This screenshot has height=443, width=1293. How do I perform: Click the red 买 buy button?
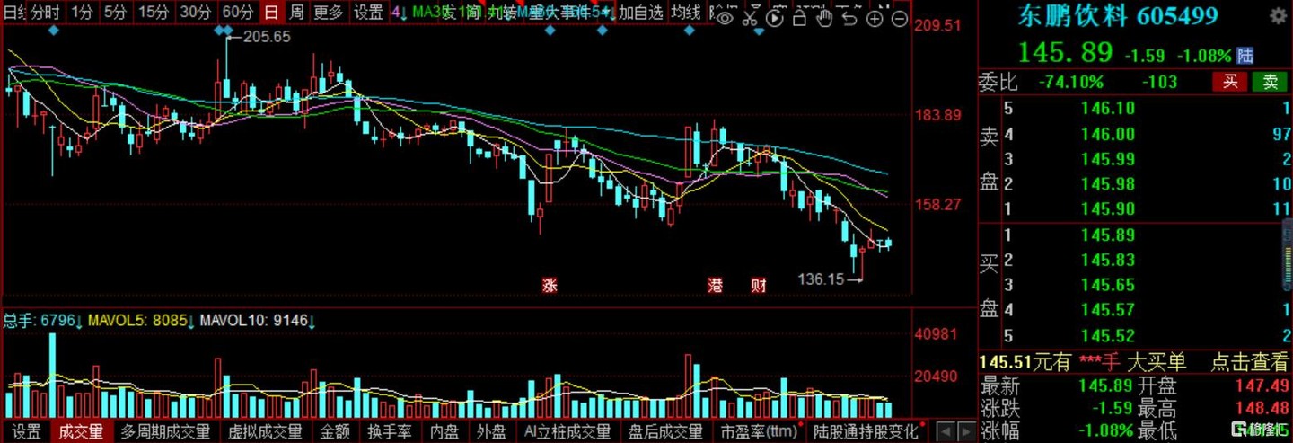[x=1229, y=82]
